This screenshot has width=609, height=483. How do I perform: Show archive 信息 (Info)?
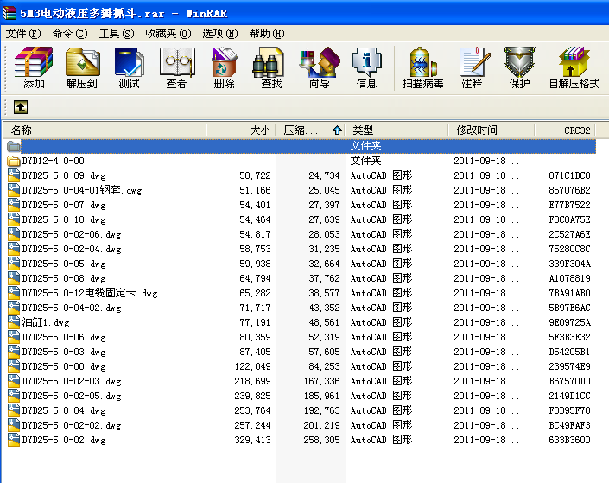(366, 67)
